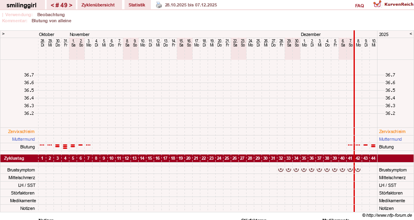This screenshot has height=220, width=414.
Task: Click spotting marker on cycle day 42
Action: click(x=358, y=145)
